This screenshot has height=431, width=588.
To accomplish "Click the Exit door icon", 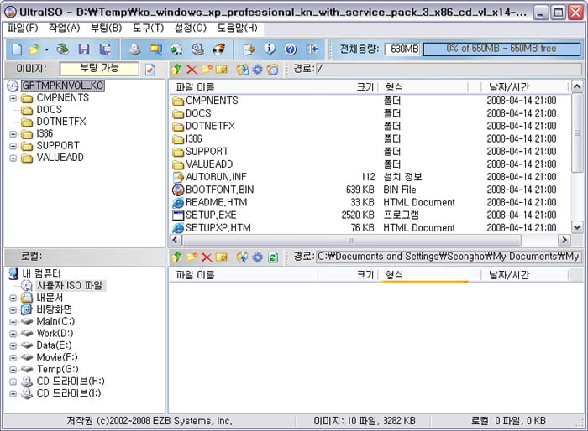I will (312, 49).
